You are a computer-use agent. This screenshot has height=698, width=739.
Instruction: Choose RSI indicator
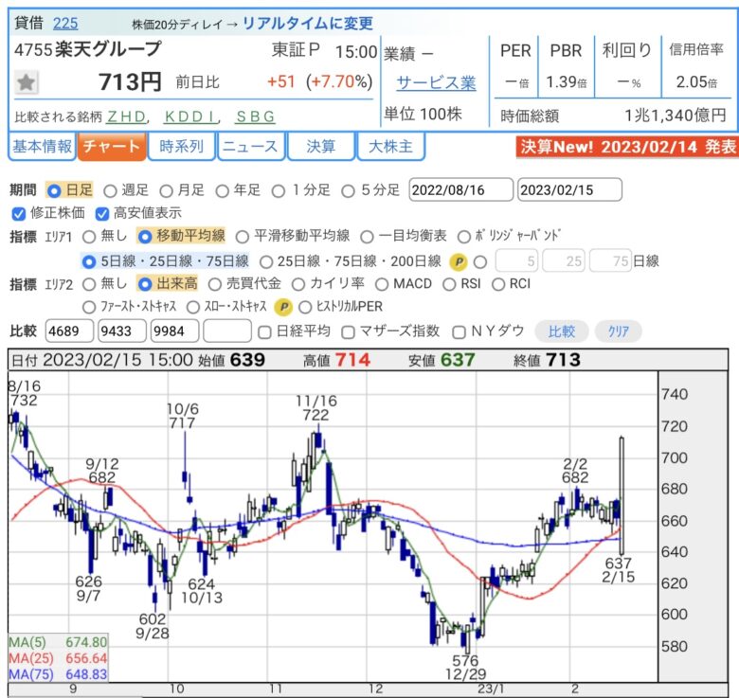coord(449,284)
